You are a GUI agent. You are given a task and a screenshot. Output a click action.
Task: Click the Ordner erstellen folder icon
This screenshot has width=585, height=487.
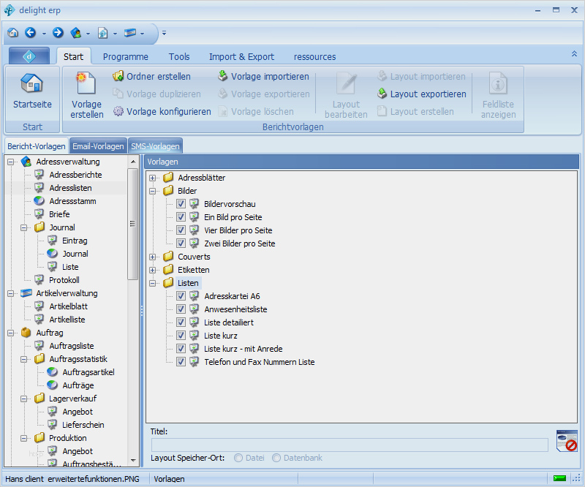coord(118,76)
